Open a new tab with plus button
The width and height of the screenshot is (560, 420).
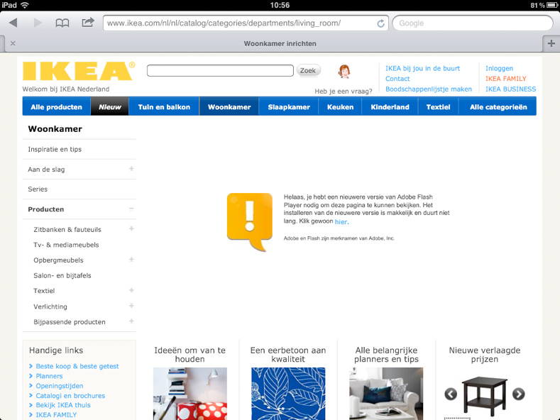pyautogui.click(x=551, y=43)
